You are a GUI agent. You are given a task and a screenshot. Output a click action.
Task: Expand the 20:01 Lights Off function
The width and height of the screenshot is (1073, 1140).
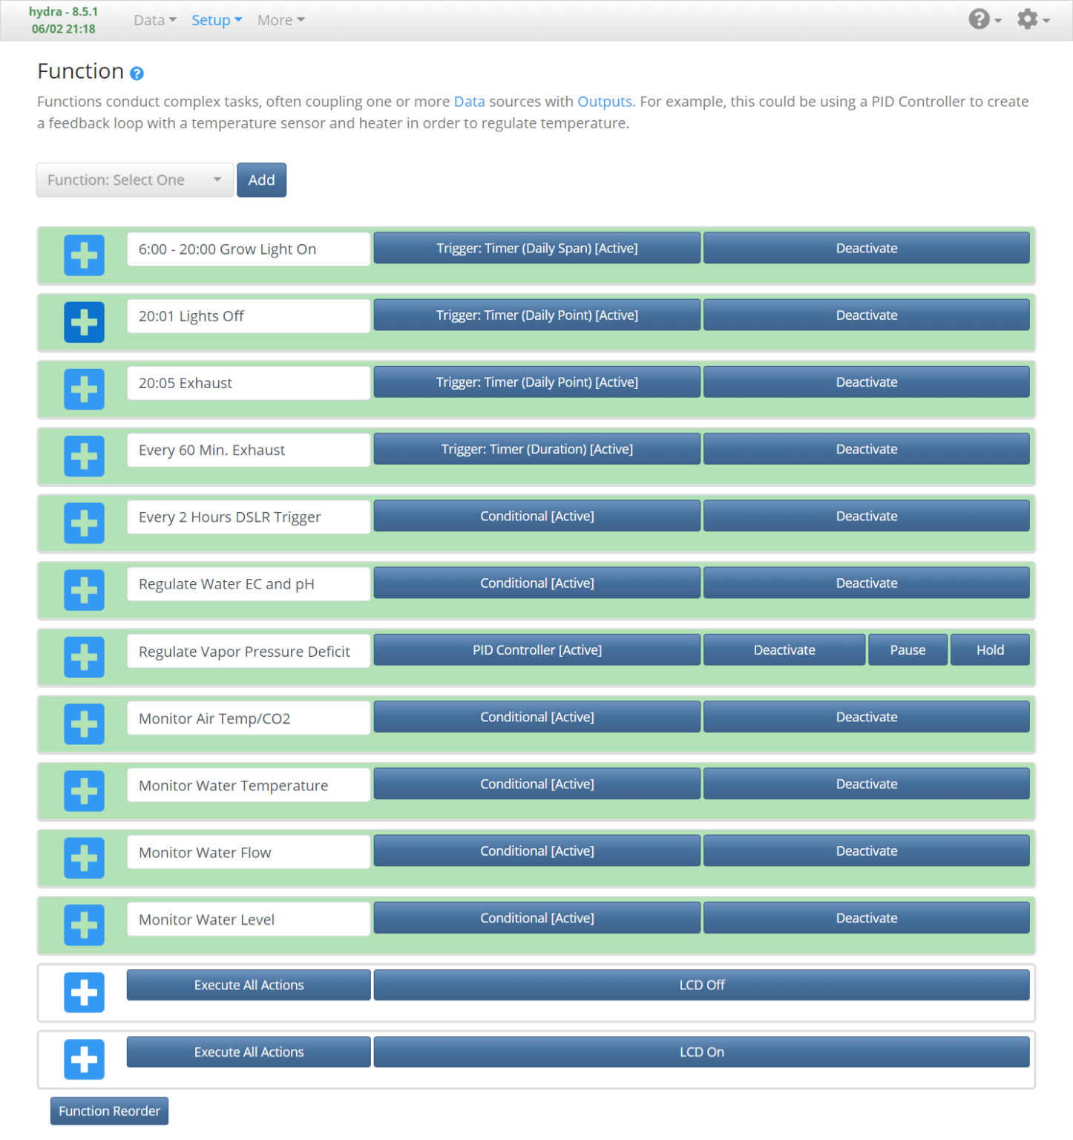84,322
